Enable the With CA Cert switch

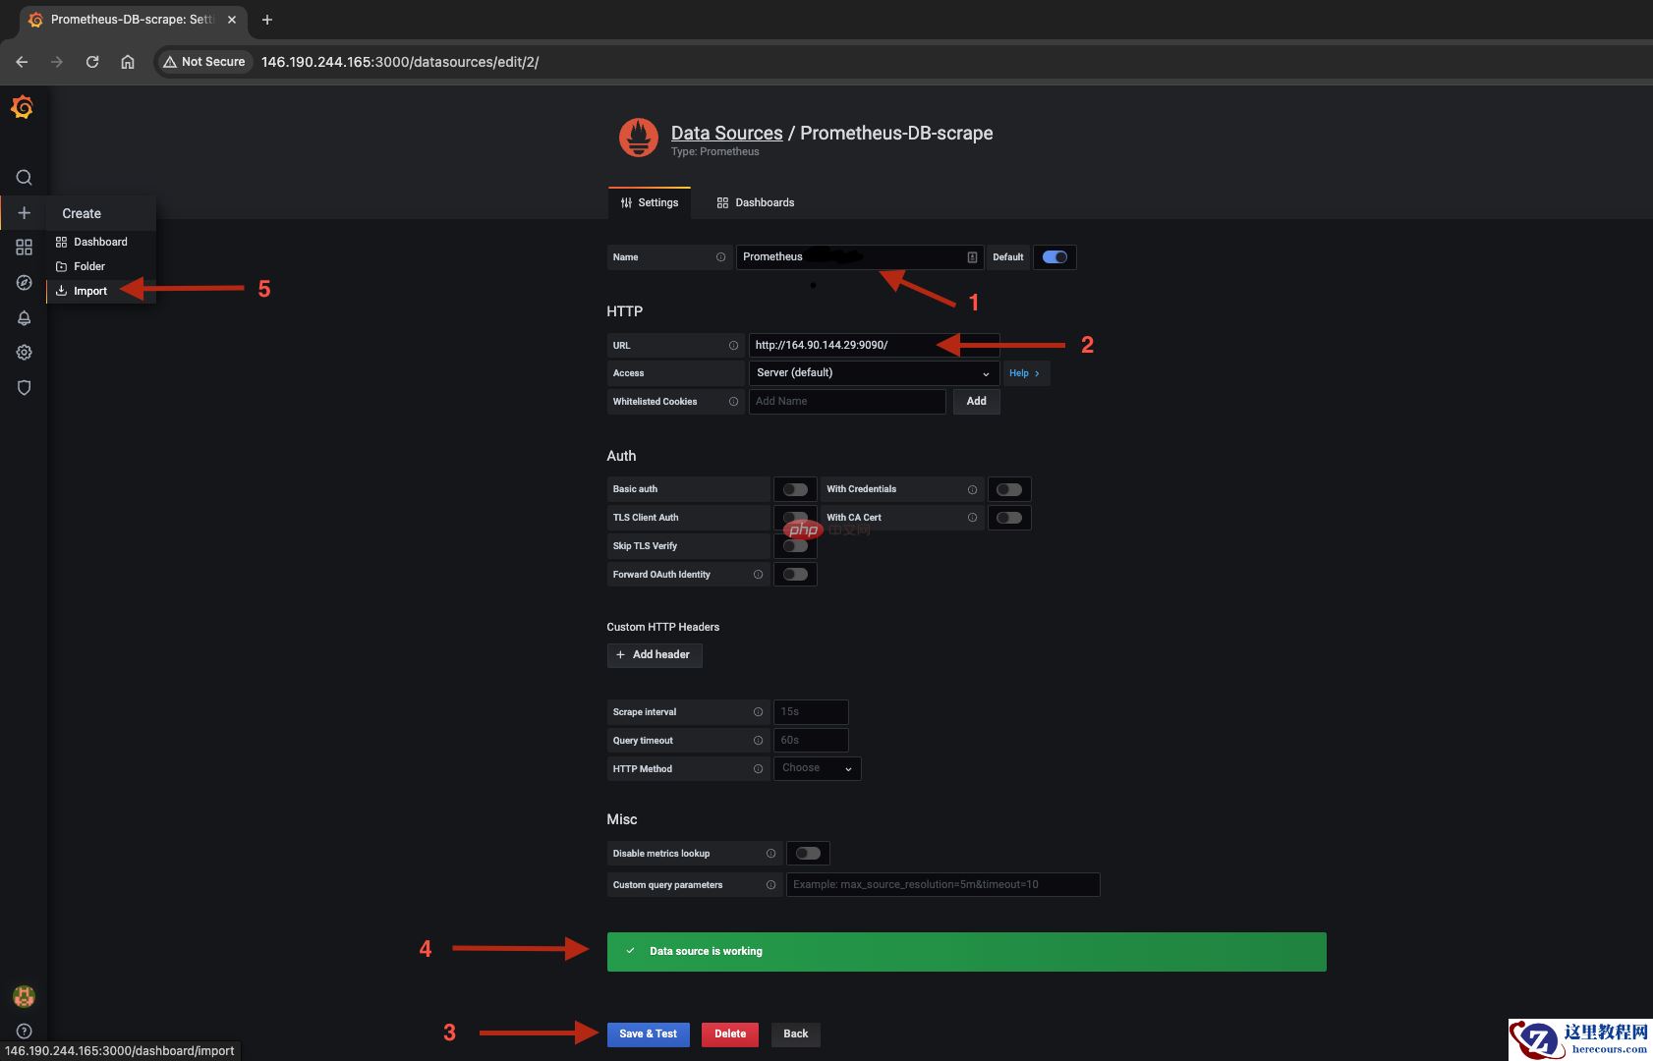click(x=1009, y=518)
